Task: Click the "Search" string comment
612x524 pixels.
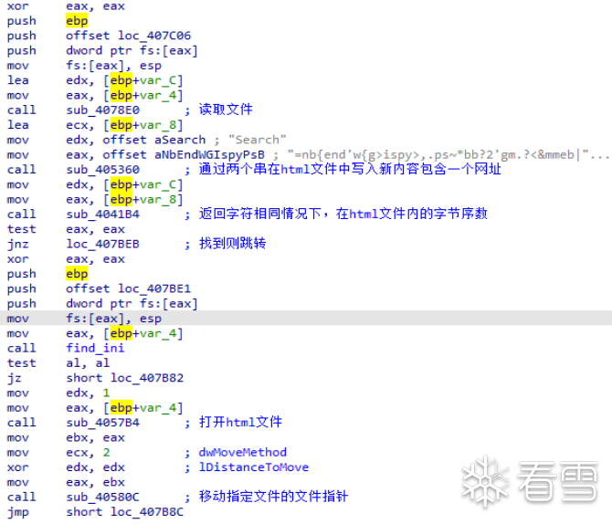Action: point(258,140)
